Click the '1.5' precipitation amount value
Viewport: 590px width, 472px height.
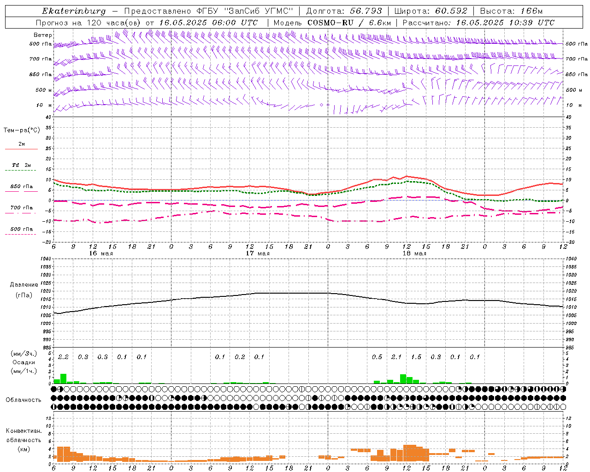point(416,357)
